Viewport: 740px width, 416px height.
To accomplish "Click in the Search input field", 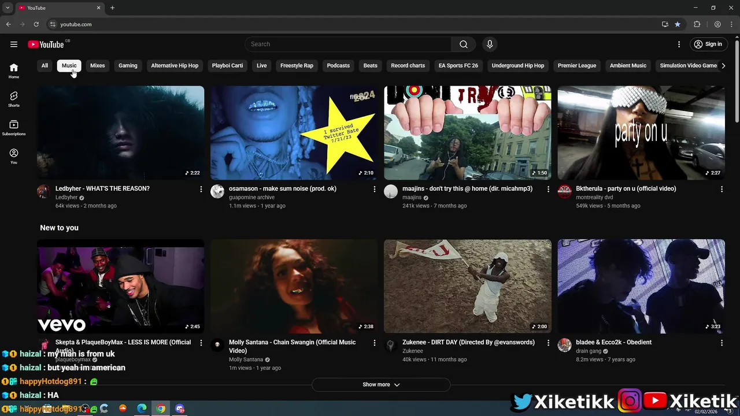I will pyautogui.click(x=348, y=44).
